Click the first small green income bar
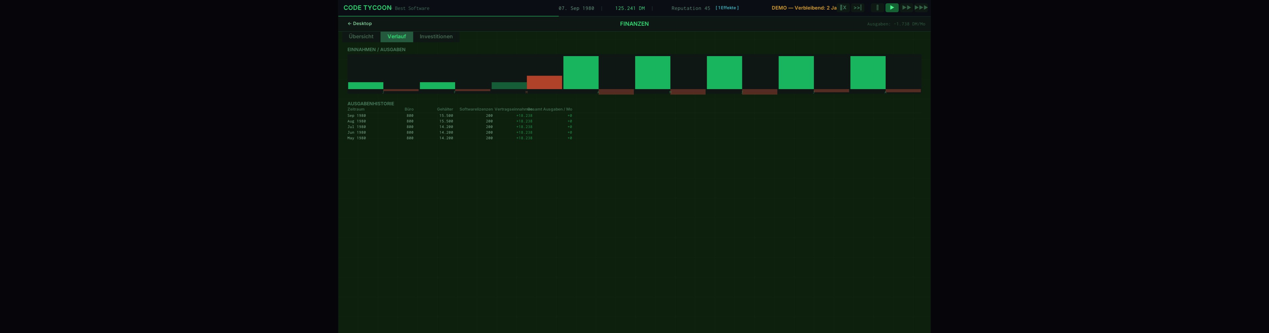This screenshot has height=333, width=1269. (x=365, y=85)
